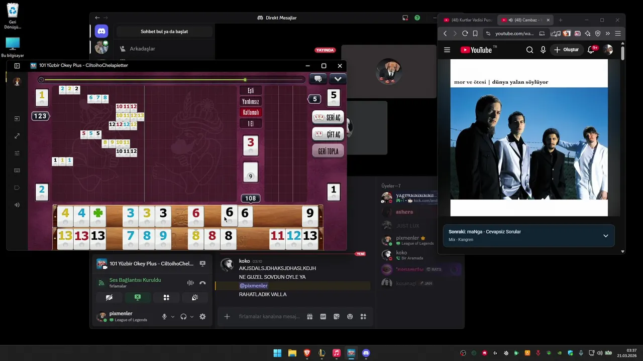Open Windows Start menu
Screen dimensions: 643x361
(277, 353)
